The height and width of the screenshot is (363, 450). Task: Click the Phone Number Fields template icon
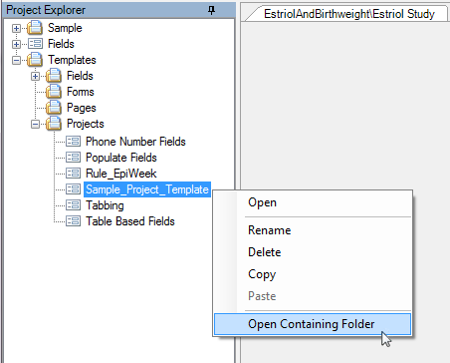(73, 142)
